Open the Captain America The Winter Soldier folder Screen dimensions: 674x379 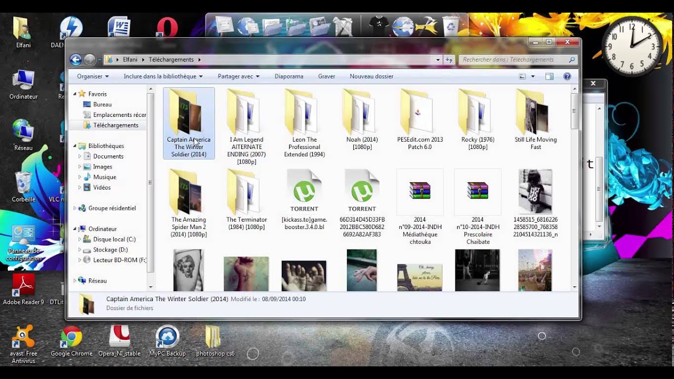pyautogui.click(x=189, y=123)
